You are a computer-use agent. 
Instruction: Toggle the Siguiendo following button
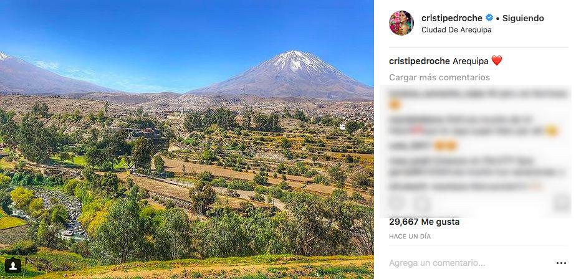[x=523, y=18]
